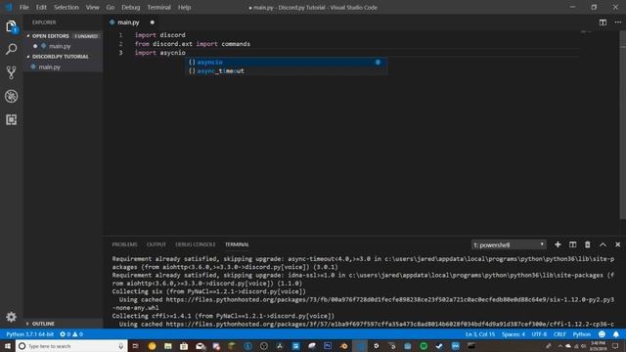The image size is (626, 352).
Task: Click the unsaved dot on main.py tab
Action: (153, 22)
